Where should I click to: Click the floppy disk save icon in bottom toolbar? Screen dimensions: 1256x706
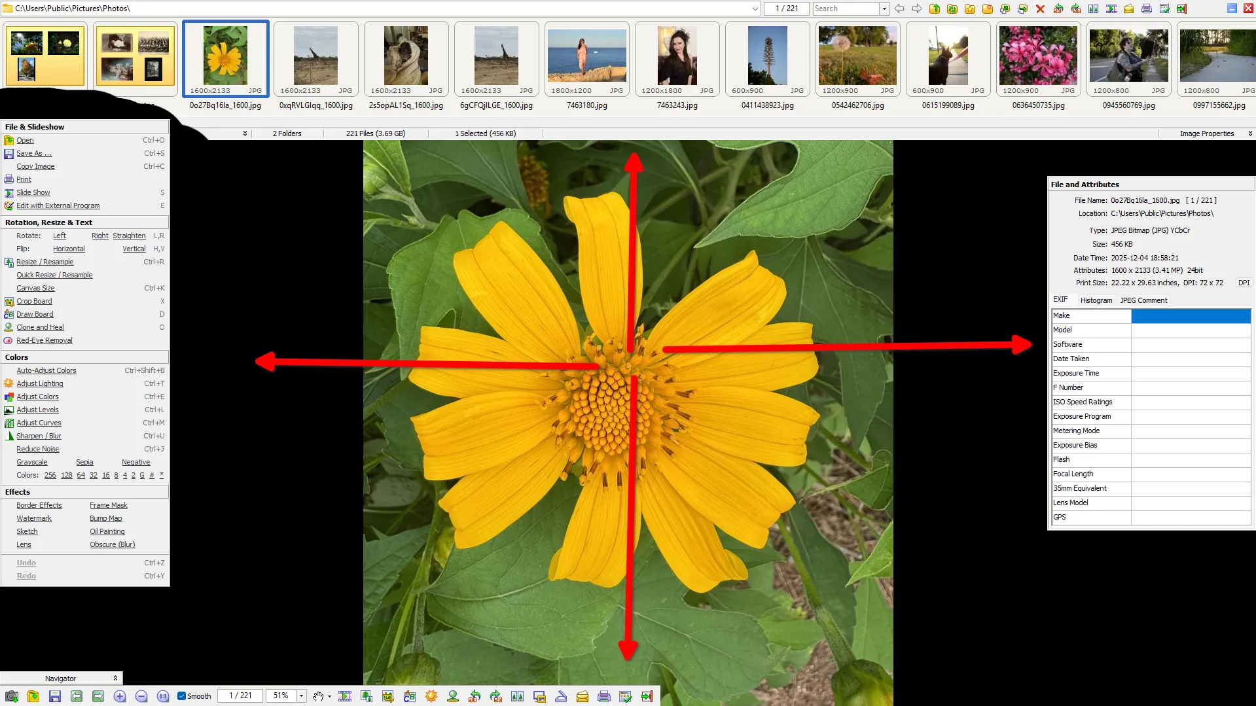(x=55, y=696)
